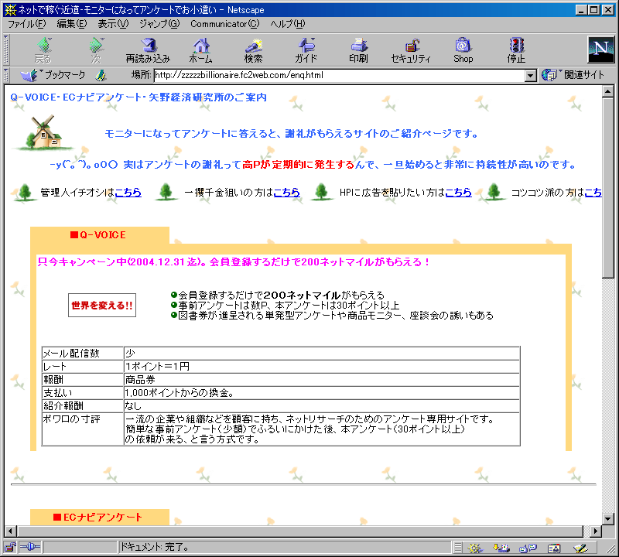Open Address Book from the component bar
The image size is (619, 557).
coord(554,548)
